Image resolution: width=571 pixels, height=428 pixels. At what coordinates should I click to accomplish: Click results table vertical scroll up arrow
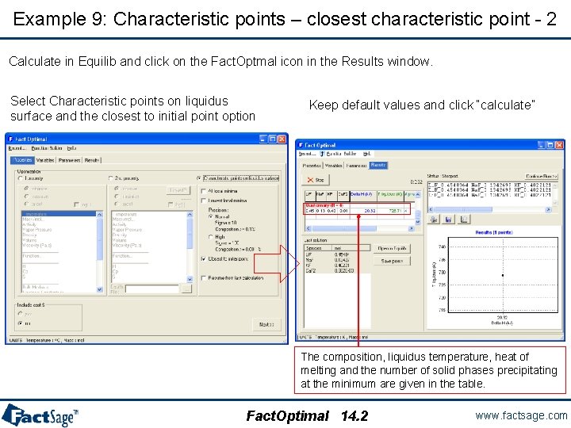coord(418,195)
